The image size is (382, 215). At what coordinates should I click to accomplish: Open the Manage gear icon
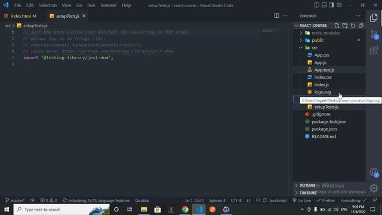[374, 188]
